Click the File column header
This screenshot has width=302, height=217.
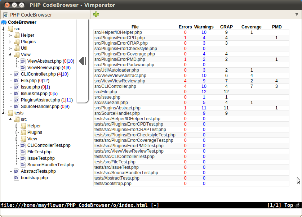point(135,27)
